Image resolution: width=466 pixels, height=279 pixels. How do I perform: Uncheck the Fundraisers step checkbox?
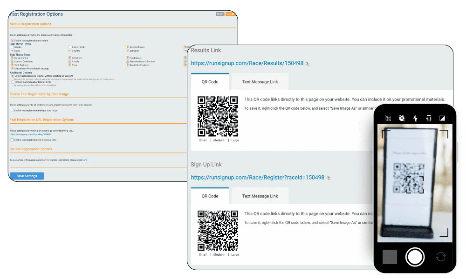[x=128, y=58]
